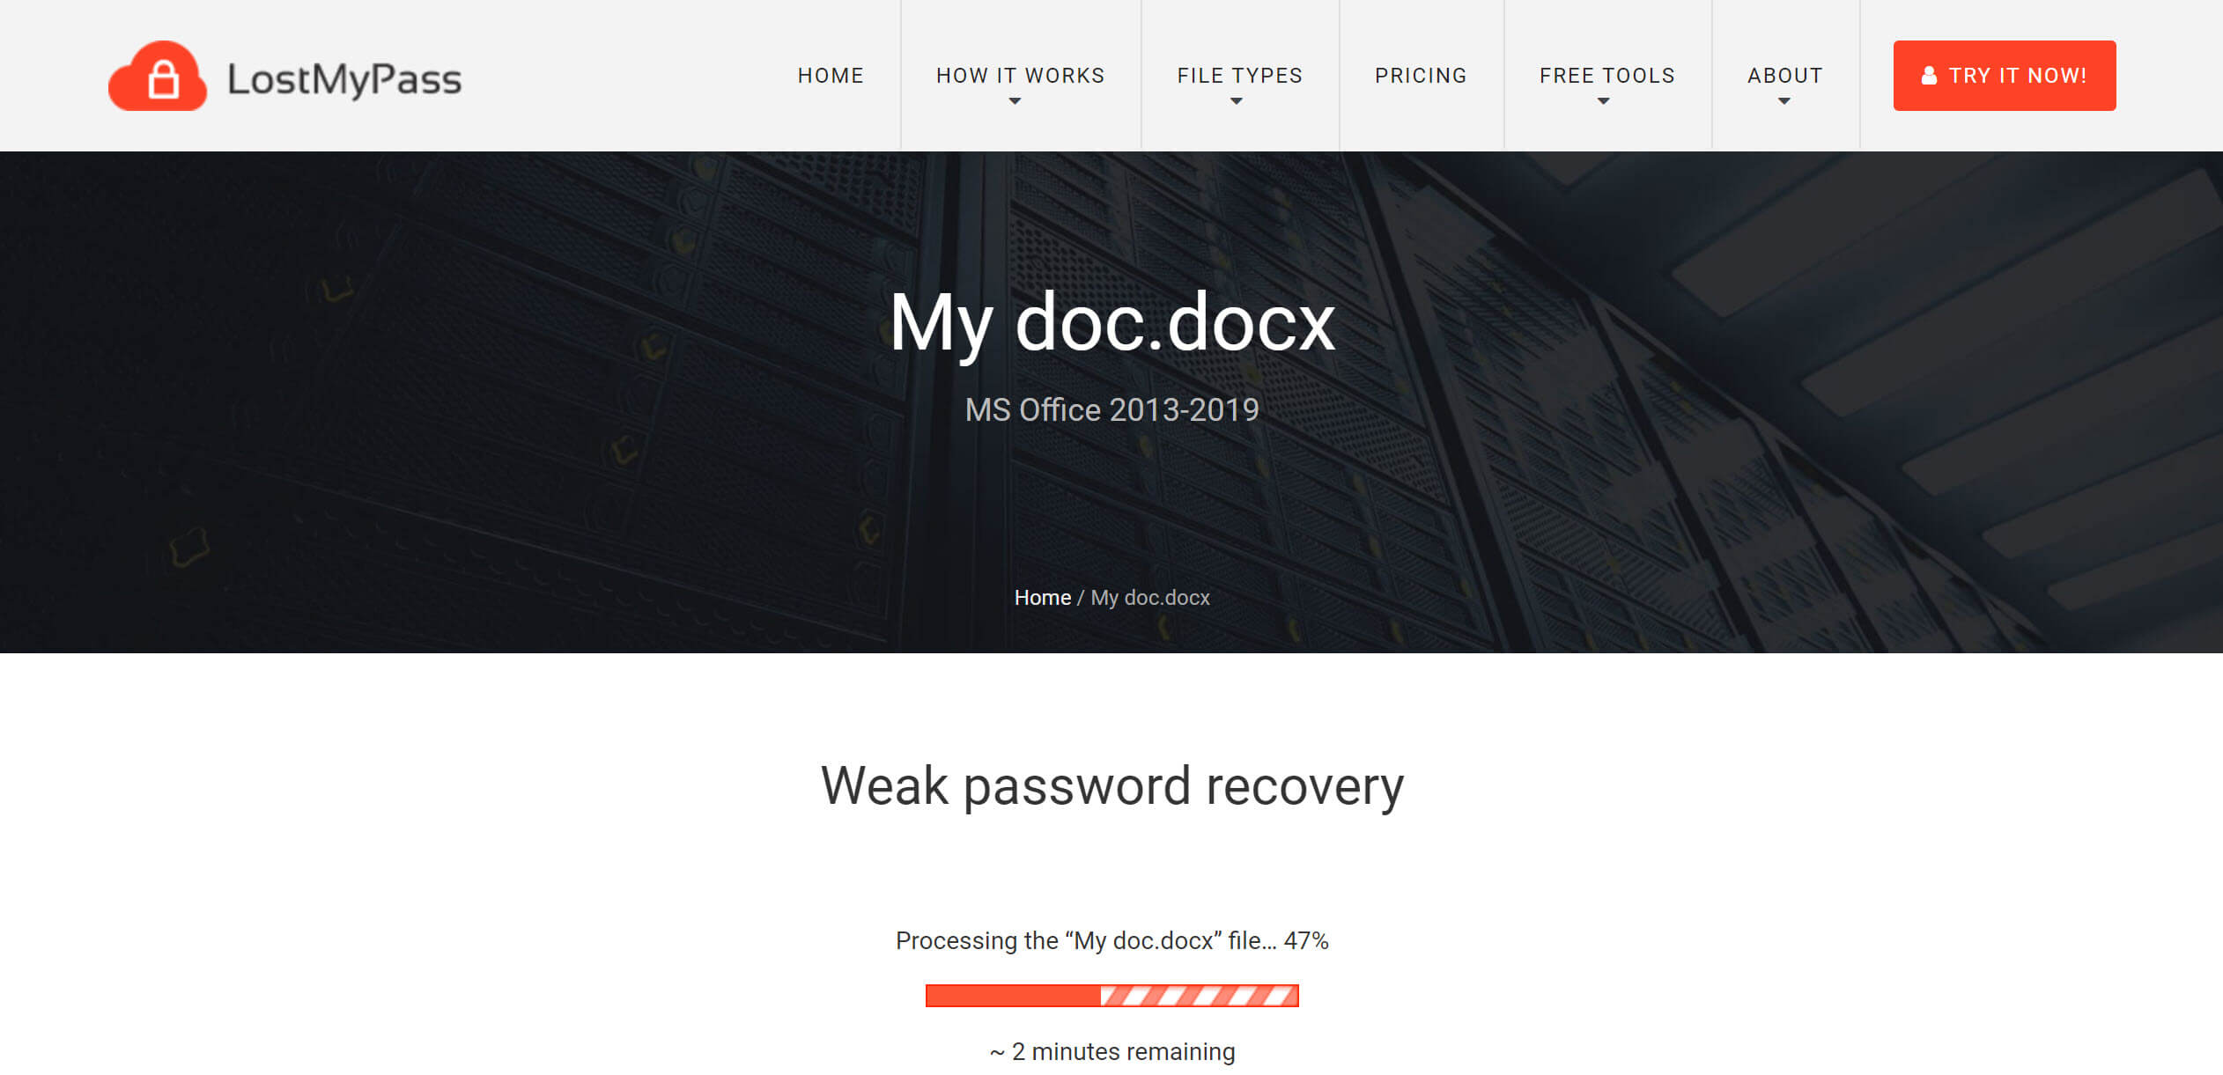The width and height of the screenshot is (2223, 1075).
Task: Expand the FREE TOOLS dropdown menu
Action: click(x=1607, y=75)
